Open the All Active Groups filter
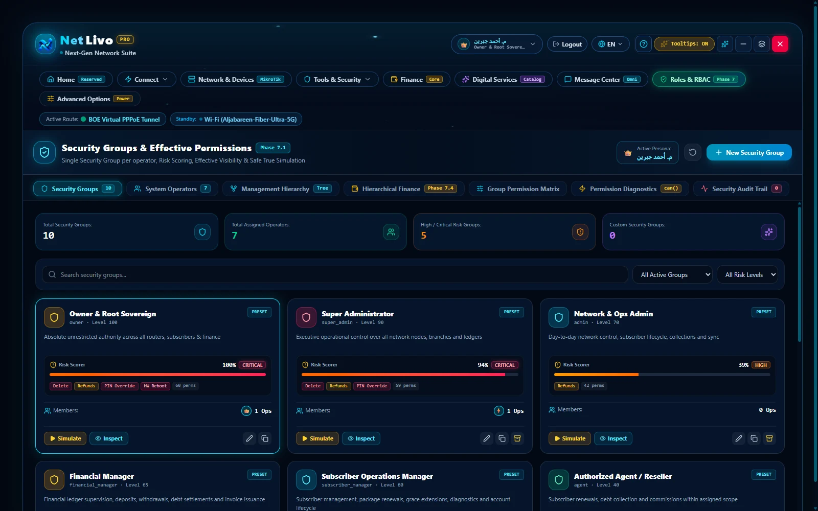The height and width of the screenshot is (511, 818). 673,274
